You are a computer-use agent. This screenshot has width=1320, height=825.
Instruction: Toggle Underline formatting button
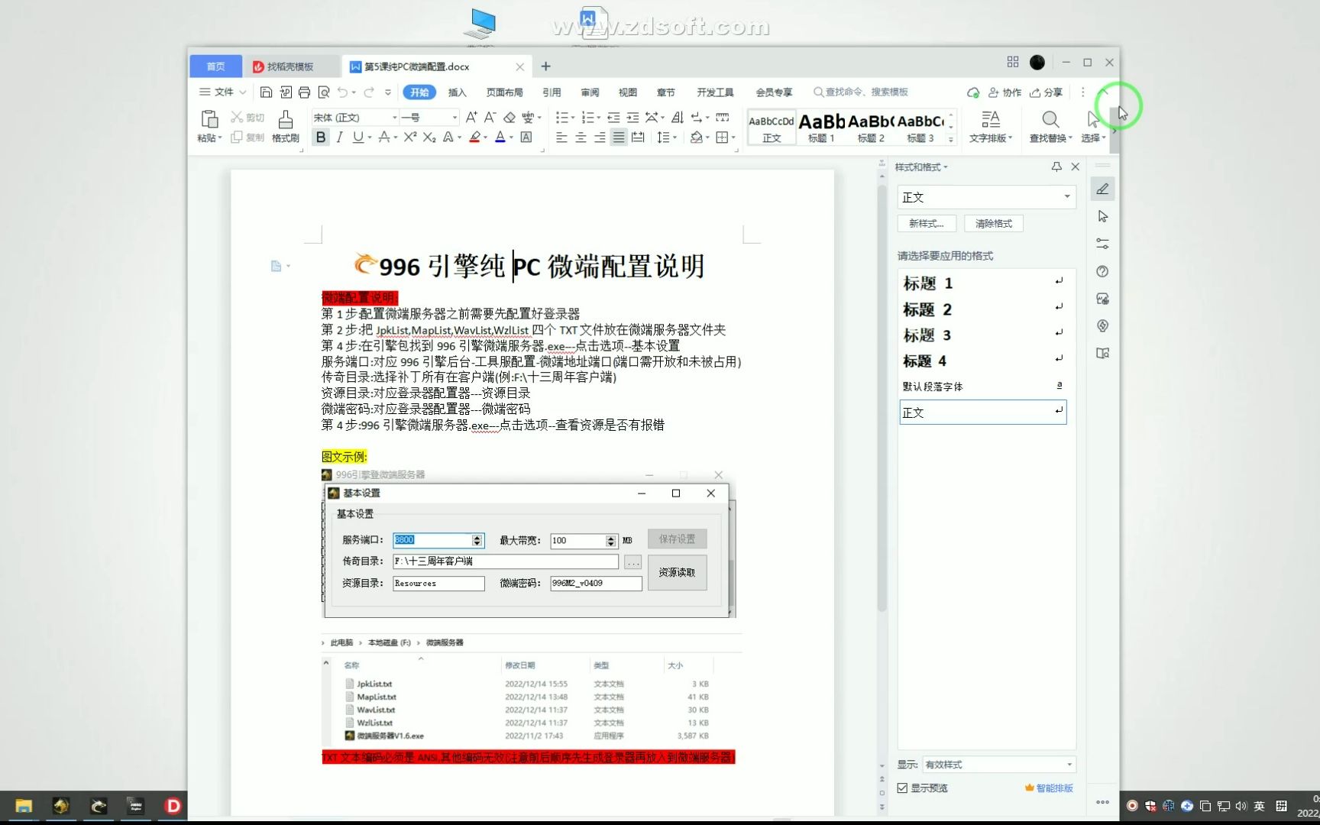click(358, 137)
